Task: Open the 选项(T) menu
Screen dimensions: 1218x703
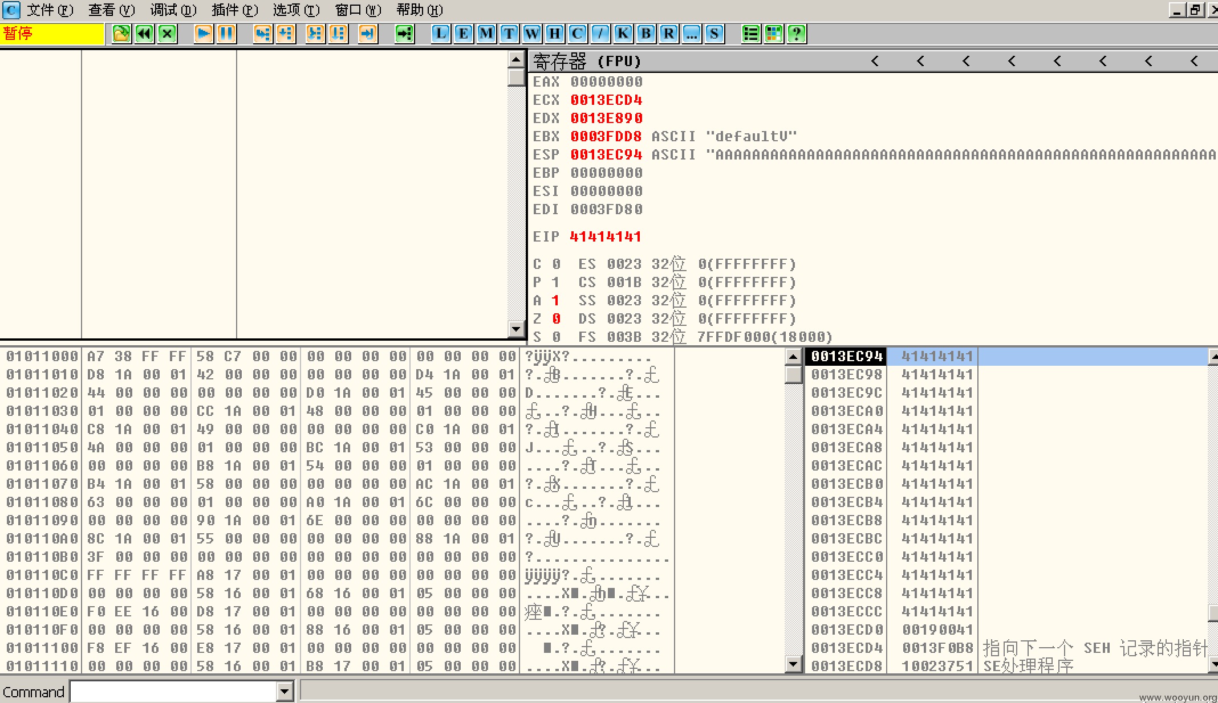Action: coord(297,10)
